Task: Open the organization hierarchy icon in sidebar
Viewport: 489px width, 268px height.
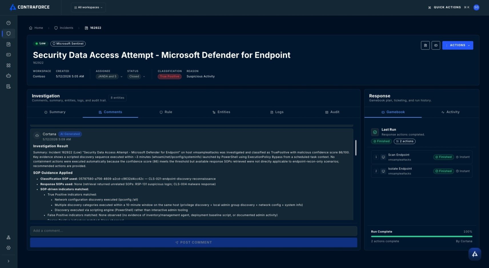Action: point(9,237)
